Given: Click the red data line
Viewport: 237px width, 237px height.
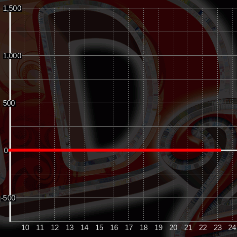Looking at the screenshot, I should click(115, 150).
